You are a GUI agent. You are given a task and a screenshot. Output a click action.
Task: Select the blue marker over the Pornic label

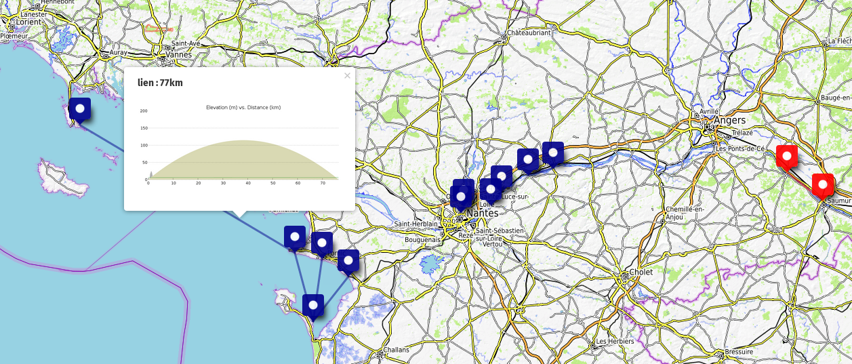click(322, 243)
